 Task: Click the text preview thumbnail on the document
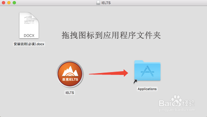(29, 20)
